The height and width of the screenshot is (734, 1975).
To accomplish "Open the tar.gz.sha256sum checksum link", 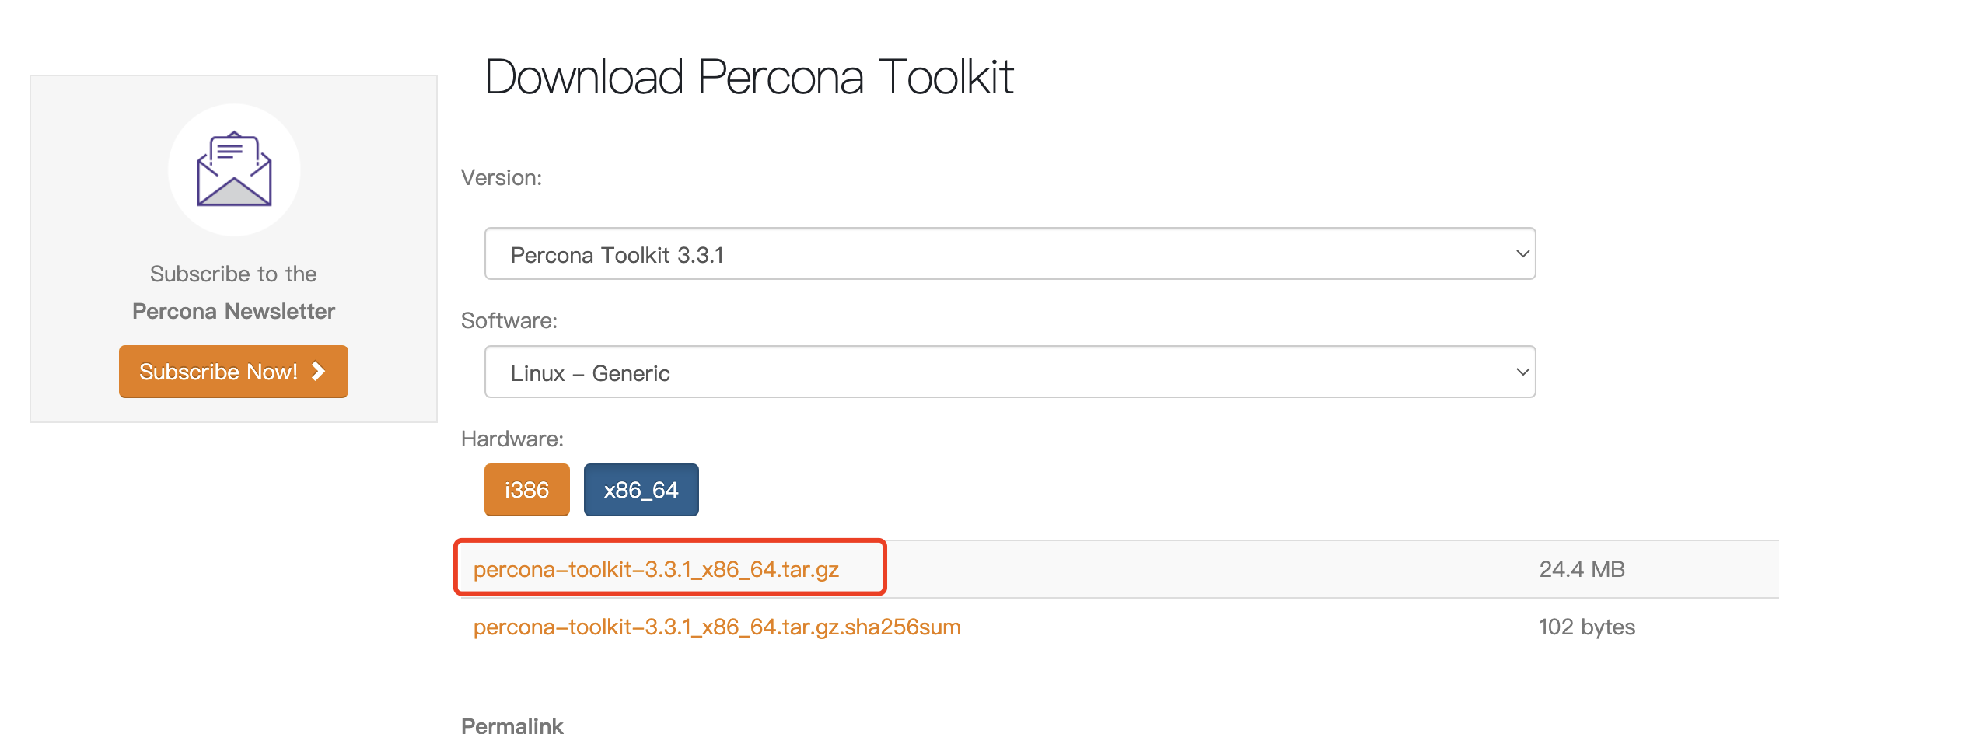I will [716, 627].
